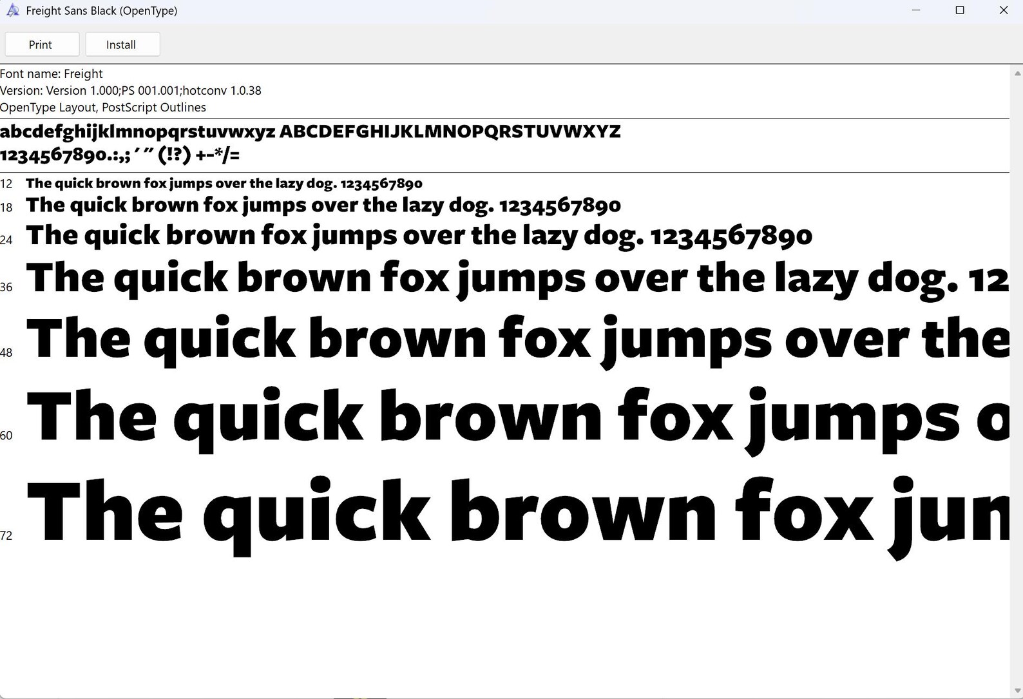This screenshot has width=1023, height=699.
Task: Click the 36 point sample sentence
Action: tap(517, 279)
